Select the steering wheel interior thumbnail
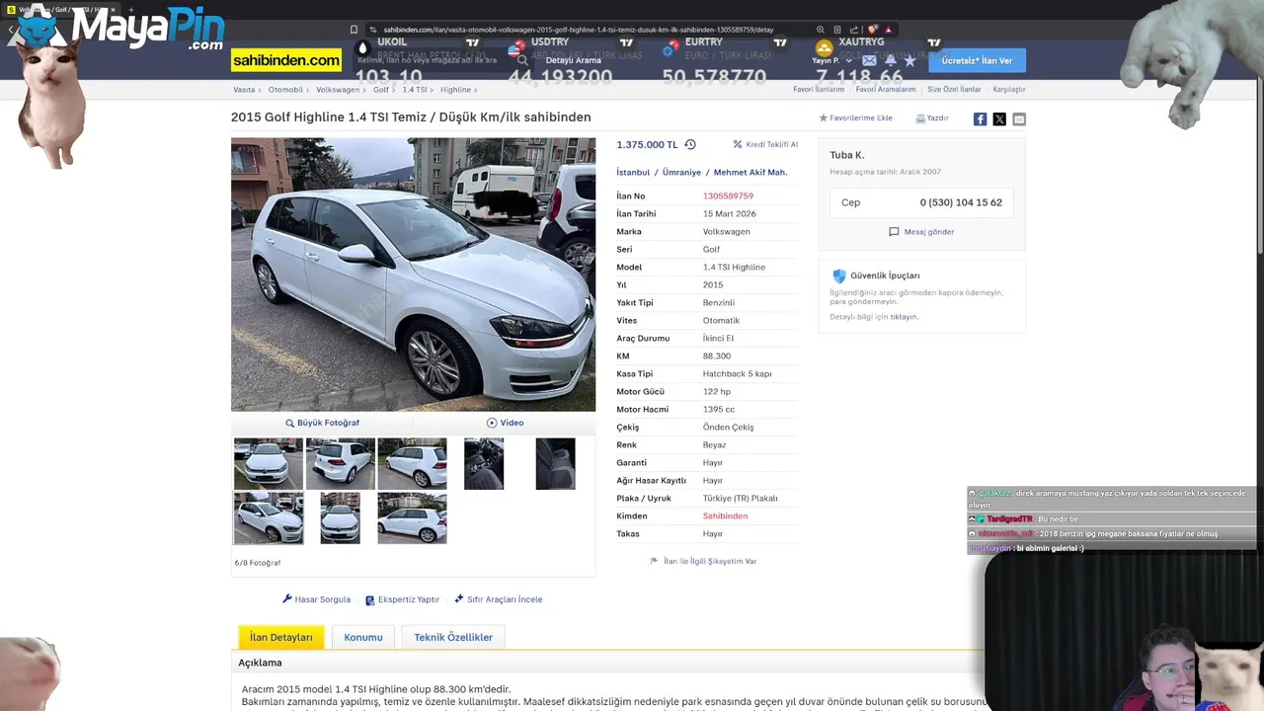This screenshot has width=1264, height=711. (x=484, y=464)
